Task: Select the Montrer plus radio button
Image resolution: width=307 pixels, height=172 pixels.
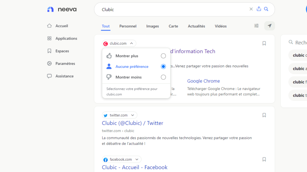Action: 163,56
